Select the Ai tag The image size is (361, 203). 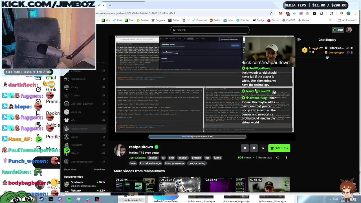(163, 158)
